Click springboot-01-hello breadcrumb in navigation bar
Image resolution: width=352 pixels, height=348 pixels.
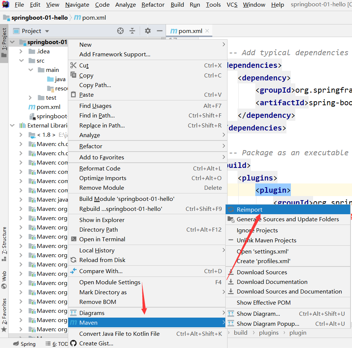tap(40, 17)
